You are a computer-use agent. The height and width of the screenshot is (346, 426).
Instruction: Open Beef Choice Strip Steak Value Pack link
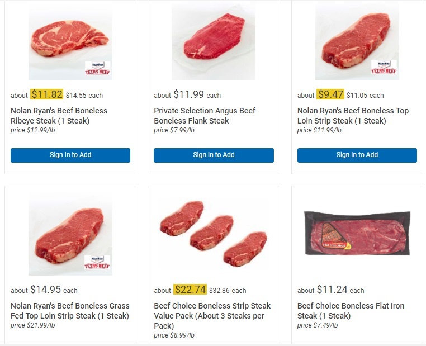212,316
